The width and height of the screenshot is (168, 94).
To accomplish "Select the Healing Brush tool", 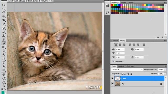I will pyautogui.click(x=4, y=28).
